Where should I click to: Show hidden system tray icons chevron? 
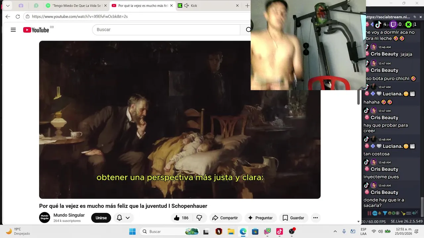pos(335,231)
